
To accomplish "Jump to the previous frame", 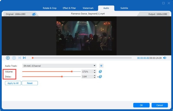I will click(x=20, y=58).
